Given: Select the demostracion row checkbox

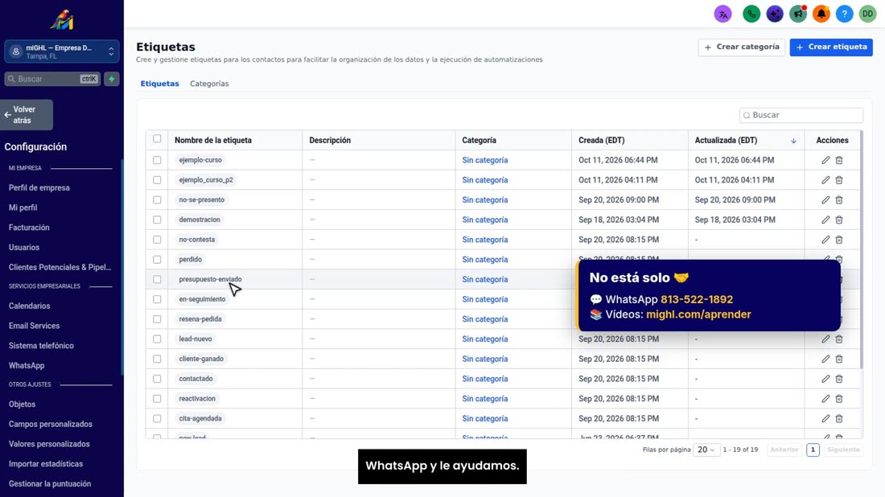Looking at the screenshot, I should 157,220.
